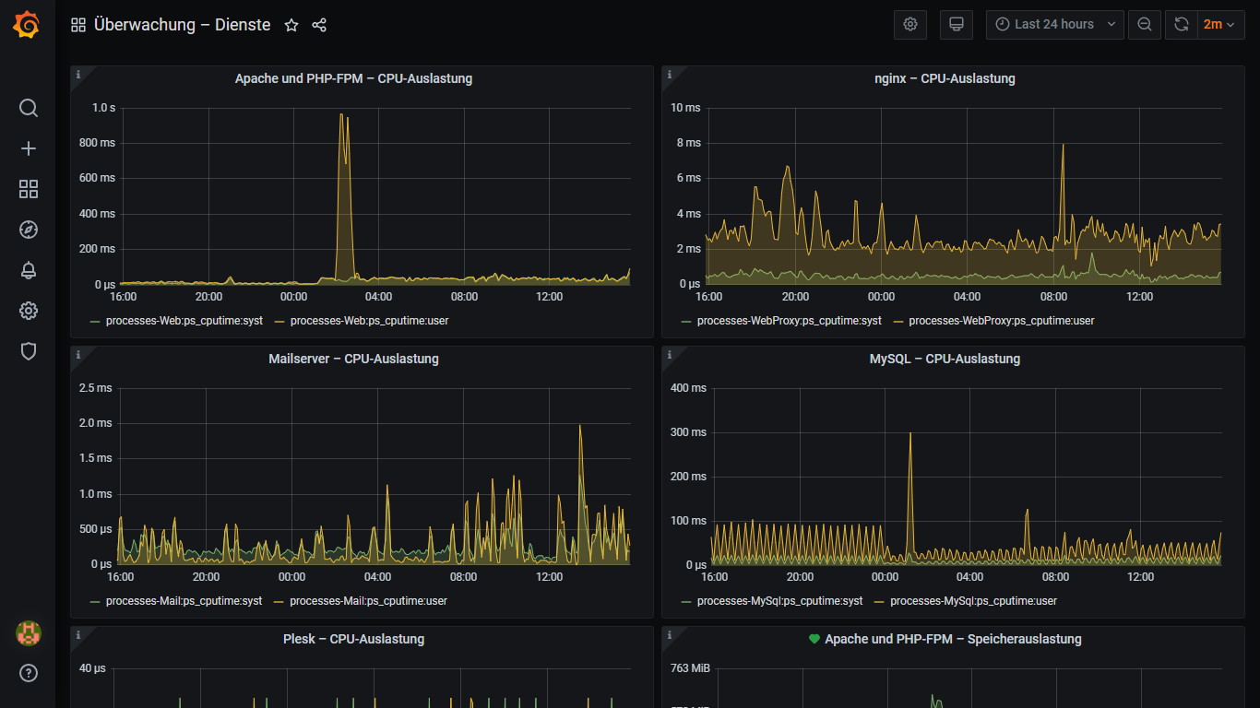Share the dashboard via share icon
Image resolution: width=1260 pixels, height=708 pixels.
click(x=319, y=25)
